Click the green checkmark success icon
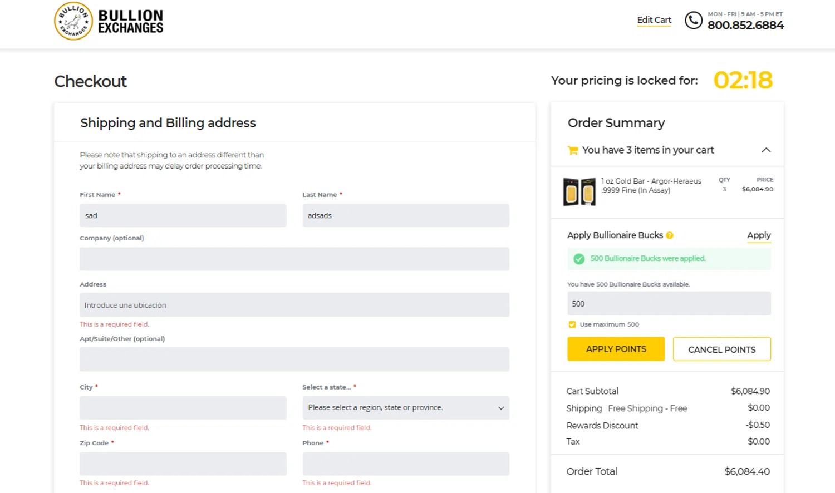Viewport: 835px width, 493px height. [579, 259]
